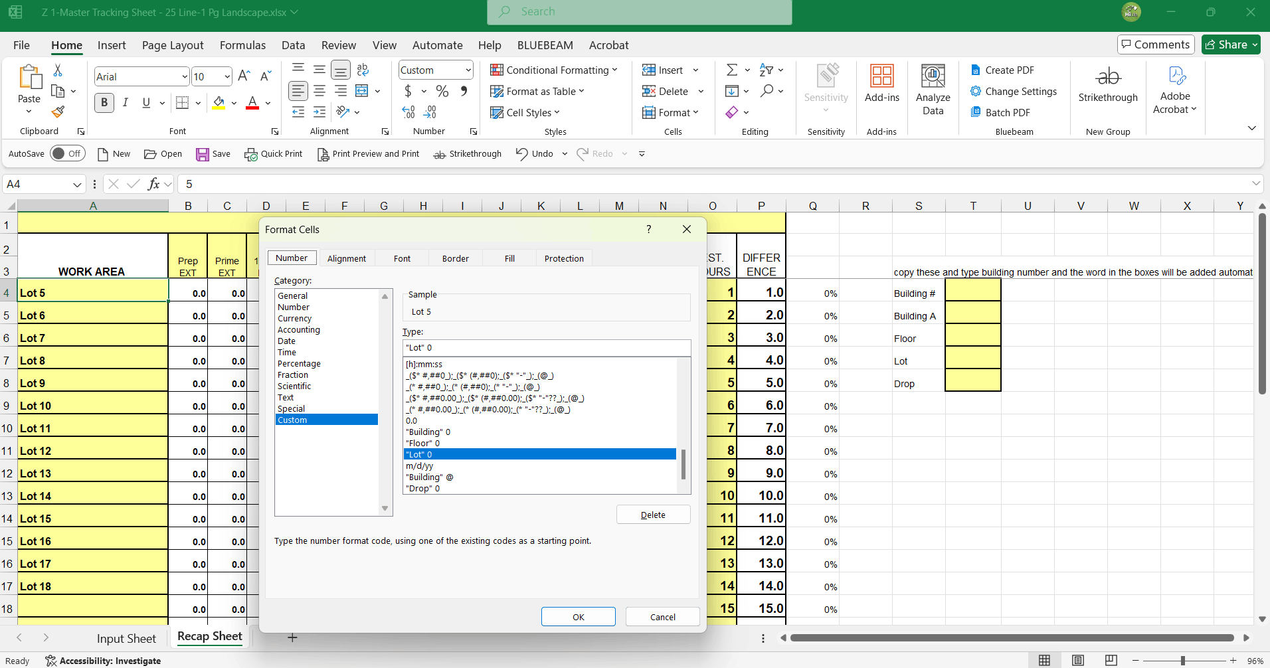Click the Comma Style icon
This screenshot has height=668, width=1270.
pyautogui.click(x=464, y=91)
